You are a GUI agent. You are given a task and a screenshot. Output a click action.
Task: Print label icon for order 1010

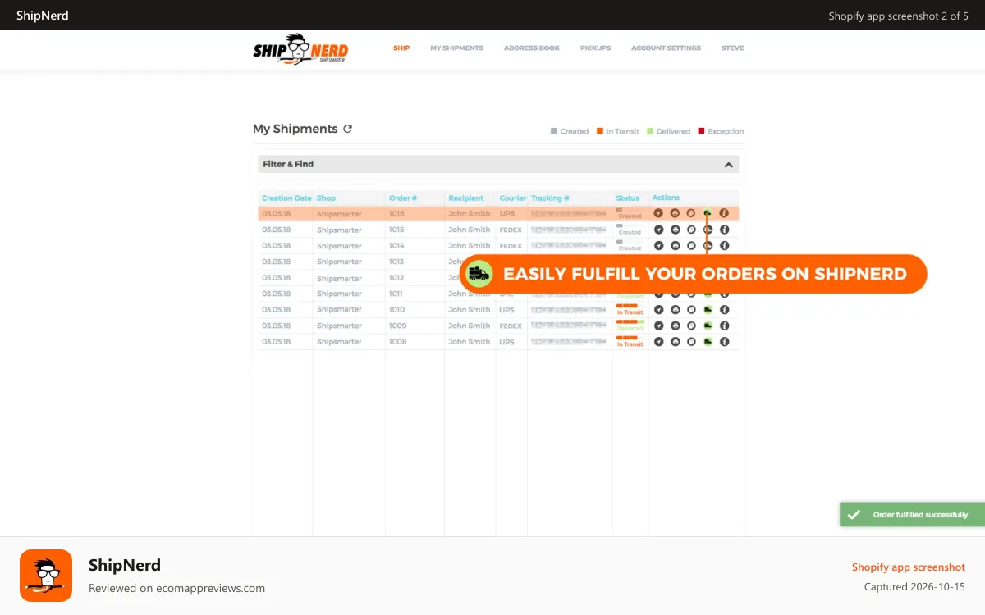675,310
